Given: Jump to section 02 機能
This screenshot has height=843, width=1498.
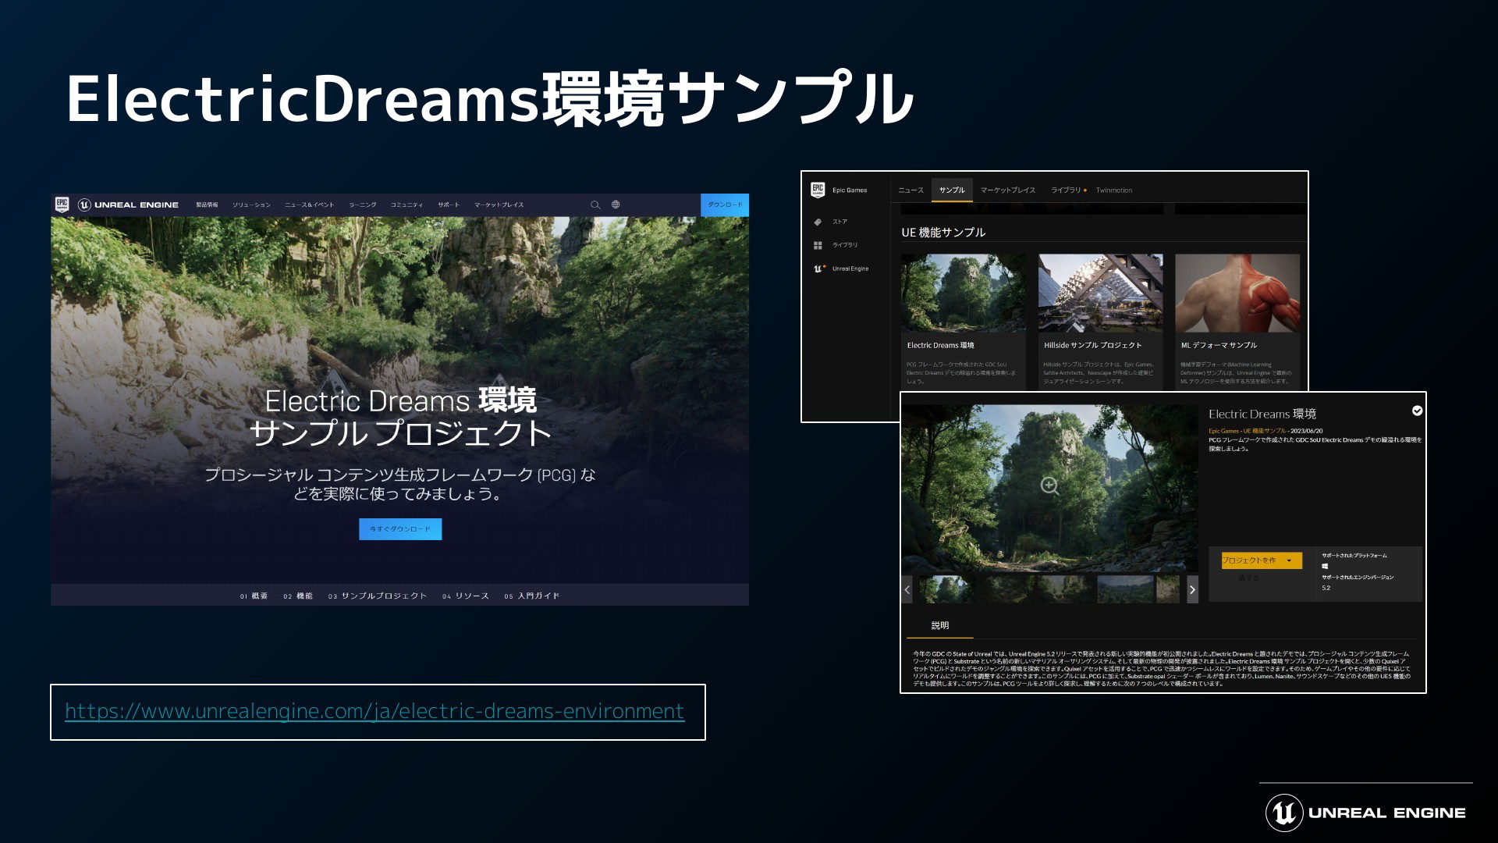Looking at the screenshot, I should [298, 596].
